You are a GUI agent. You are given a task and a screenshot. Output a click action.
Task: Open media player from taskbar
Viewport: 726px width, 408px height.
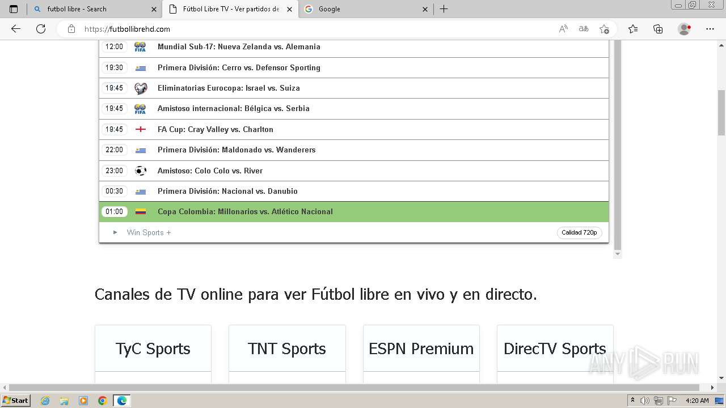click(83, 401)
